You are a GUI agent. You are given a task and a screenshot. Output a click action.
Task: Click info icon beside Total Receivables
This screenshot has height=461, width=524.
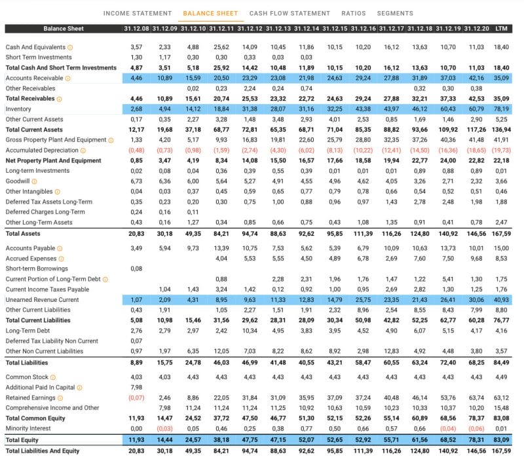(59, 99)
